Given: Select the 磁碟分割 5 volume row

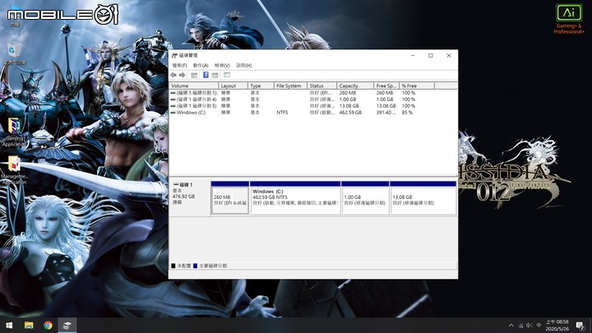Looking at the screenshot, I should click(x=312, y=106).
